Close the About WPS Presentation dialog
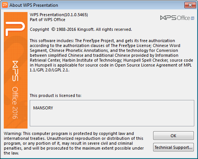The width and height of the screenshot is (198, 159). coord(190,5)
